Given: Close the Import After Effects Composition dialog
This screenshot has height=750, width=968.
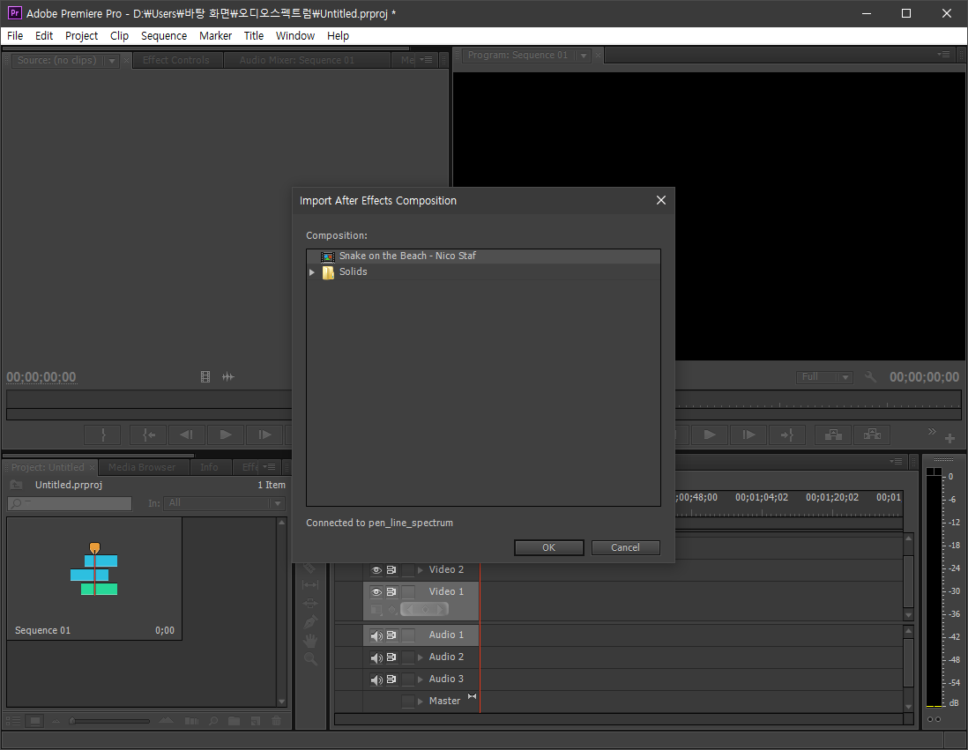Looking at the screenshot, I should [x=661, y=201].
